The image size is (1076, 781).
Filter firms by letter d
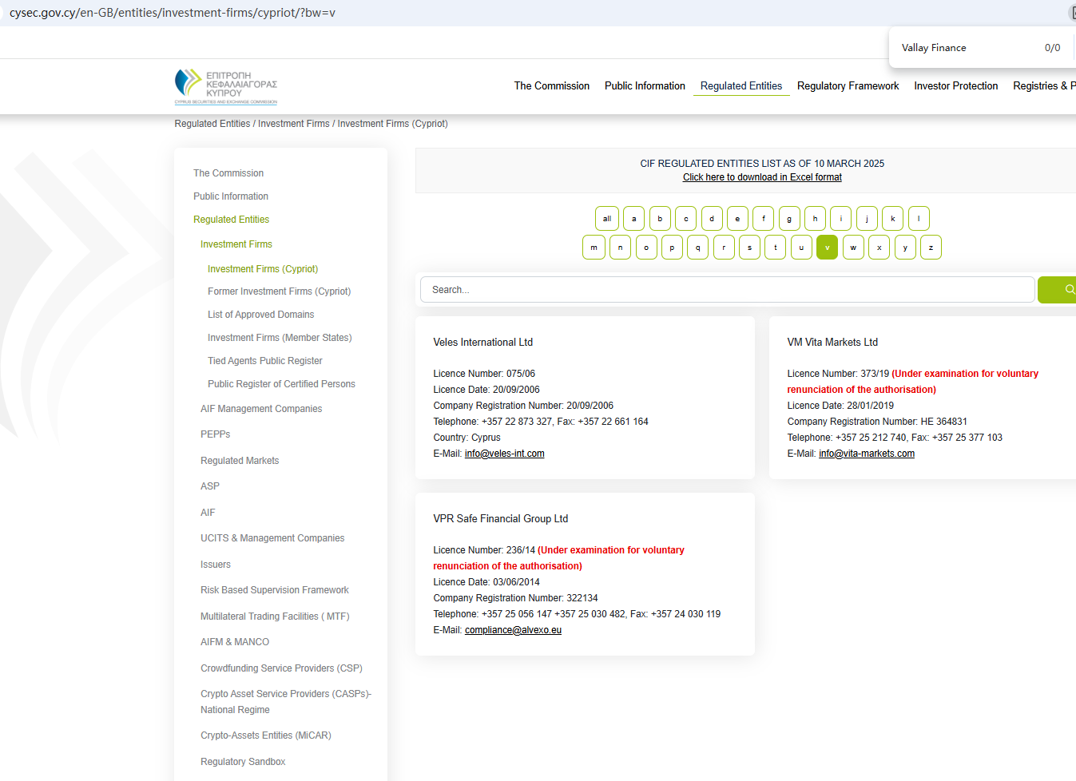[x=712, y=219]
